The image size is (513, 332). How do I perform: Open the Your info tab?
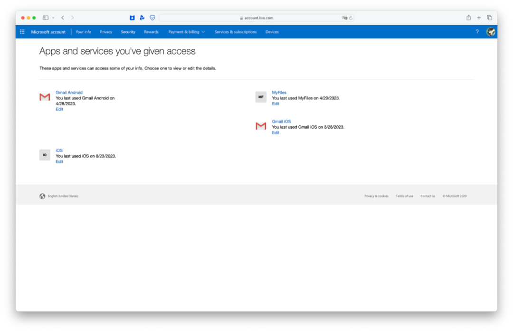84,32
